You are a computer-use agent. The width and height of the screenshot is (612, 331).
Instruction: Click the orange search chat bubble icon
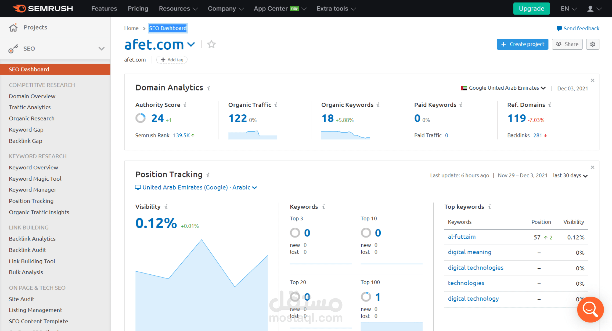(590, 309)
